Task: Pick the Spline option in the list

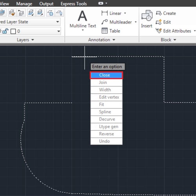Action: (106, 112)
